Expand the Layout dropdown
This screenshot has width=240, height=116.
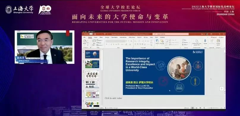(x=100, y=40)
